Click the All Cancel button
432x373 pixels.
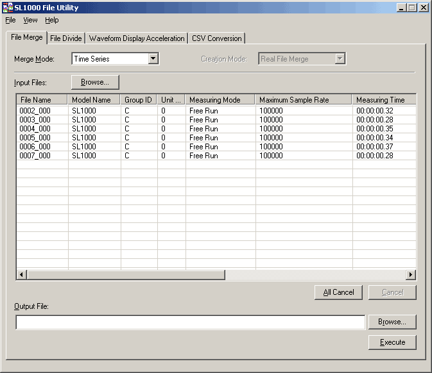(338, 292)
